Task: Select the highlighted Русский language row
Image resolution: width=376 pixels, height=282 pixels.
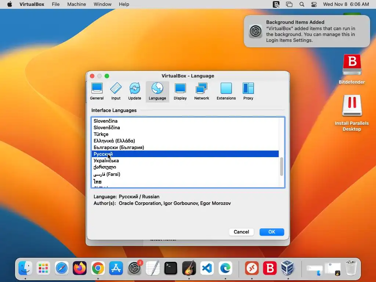Action: (185, 154)
